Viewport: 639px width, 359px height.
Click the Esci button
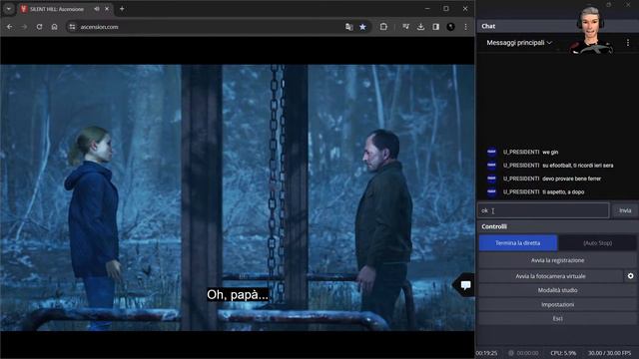[557, 319]
